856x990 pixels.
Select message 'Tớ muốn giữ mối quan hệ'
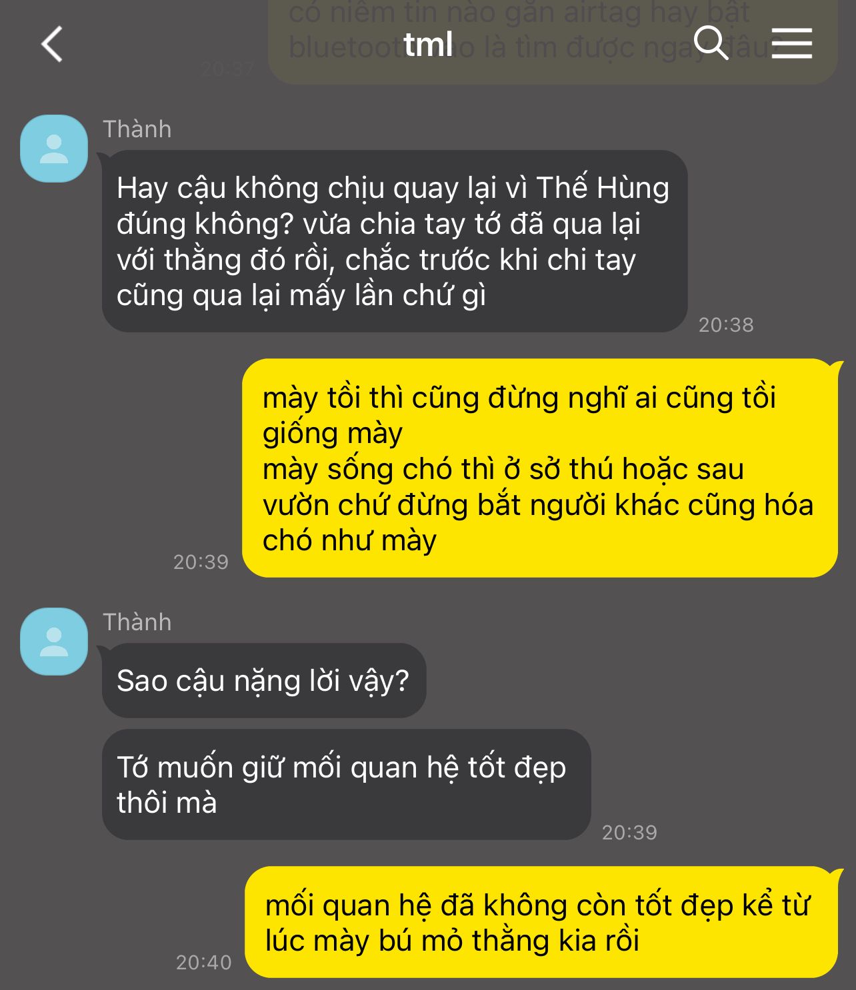tap(347, 784)
